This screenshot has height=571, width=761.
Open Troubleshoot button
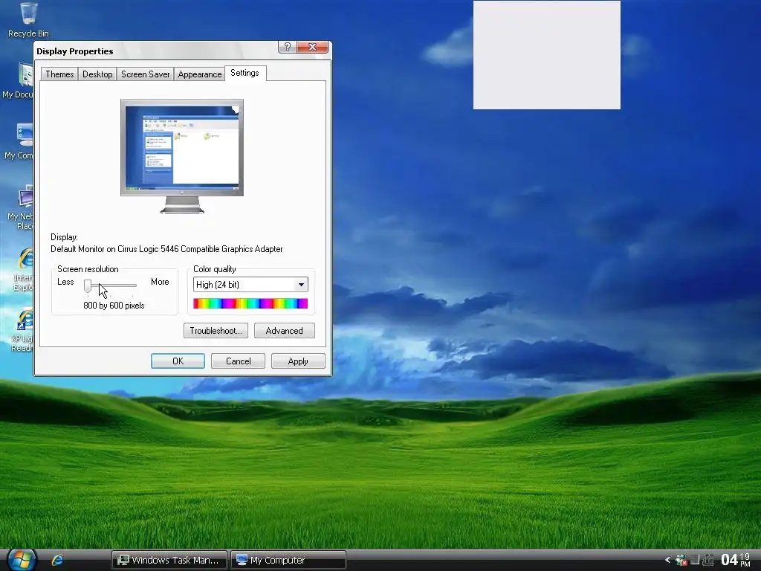click(x=216, y=331)
